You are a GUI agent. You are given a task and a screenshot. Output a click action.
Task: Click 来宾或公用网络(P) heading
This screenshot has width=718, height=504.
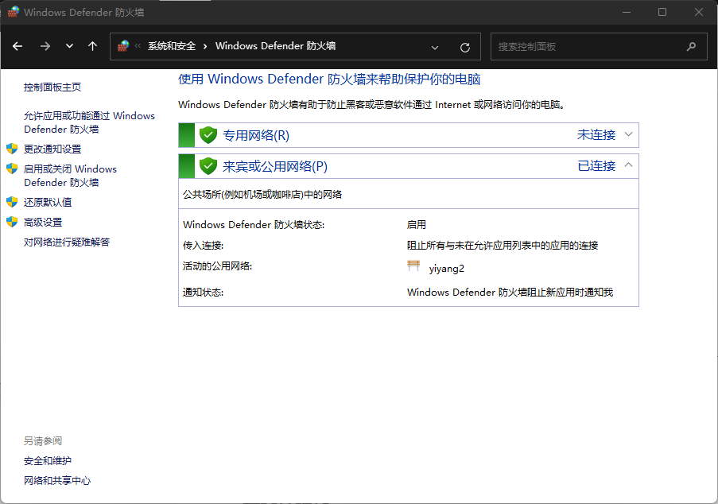275,166
